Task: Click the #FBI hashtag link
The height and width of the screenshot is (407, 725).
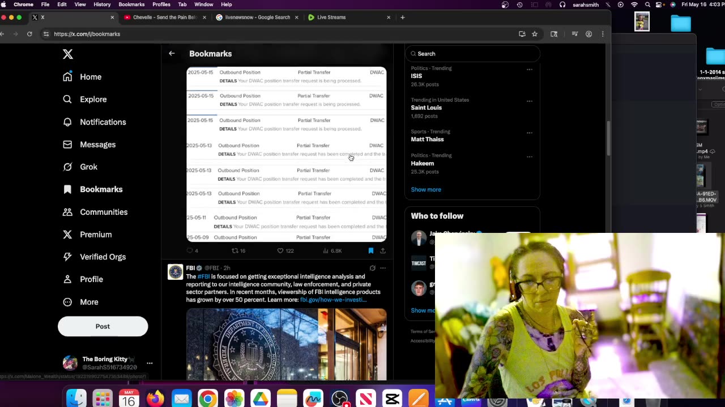Action: point(203,276)
